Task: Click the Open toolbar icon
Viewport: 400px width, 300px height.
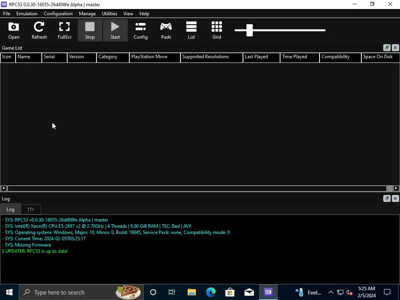Action: [x=14, y=30]
